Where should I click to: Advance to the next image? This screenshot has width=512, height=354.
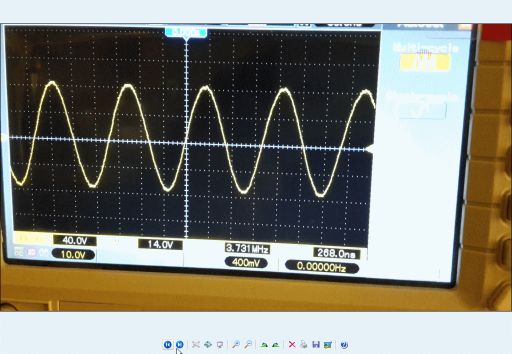pyautogui.click(x=179, y=344)
